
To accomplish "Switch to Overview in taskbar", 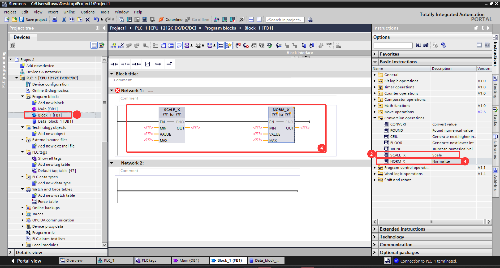I will click(77, 260).
